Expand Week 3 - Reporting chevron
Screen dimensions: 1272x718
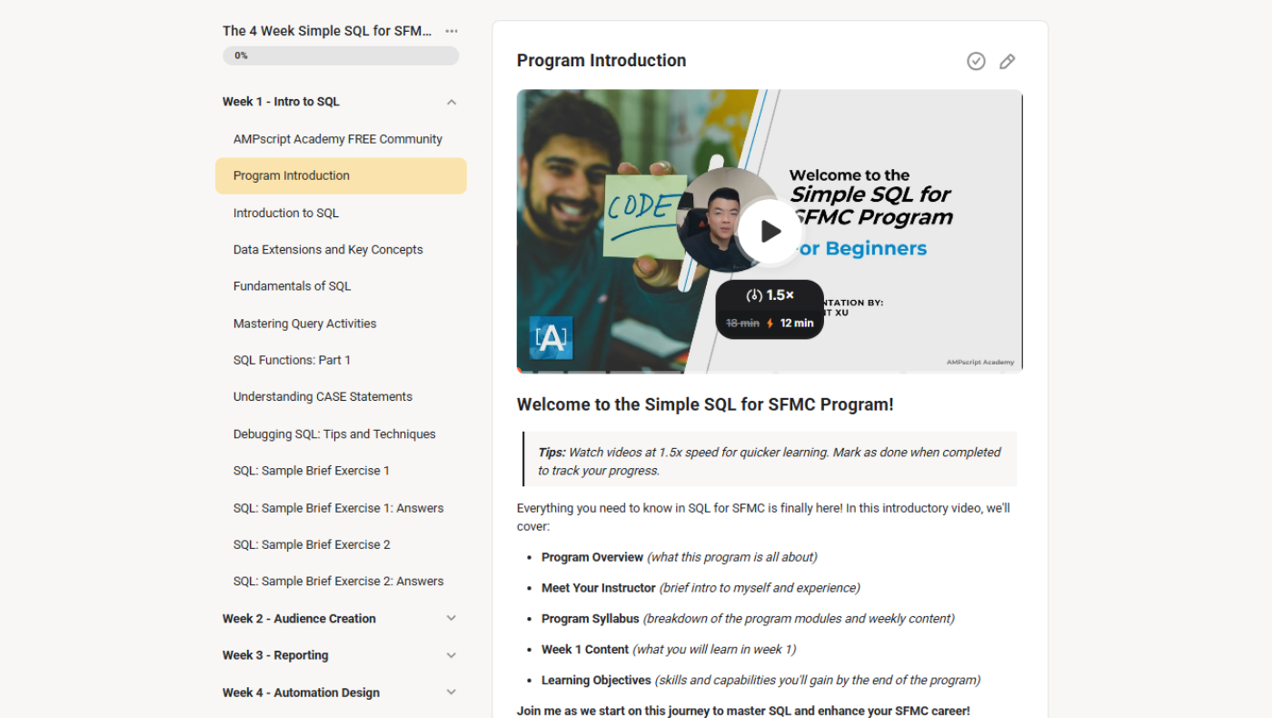(452, 655)
